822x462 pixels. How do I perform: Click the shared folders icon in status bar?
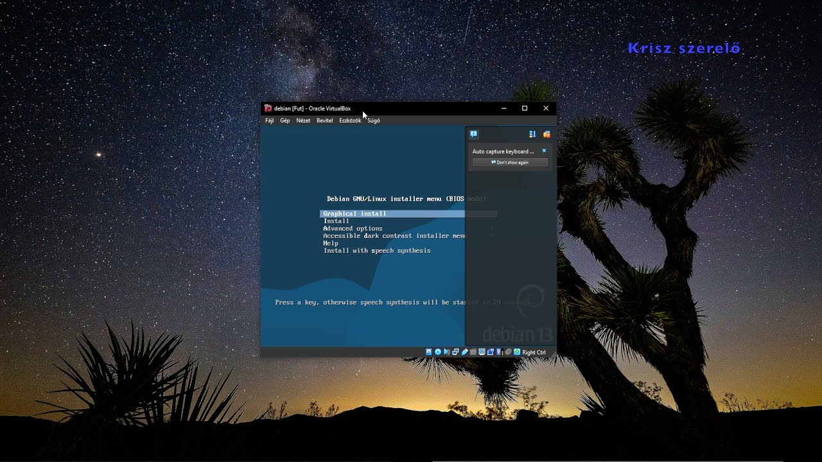coord(473,352)
